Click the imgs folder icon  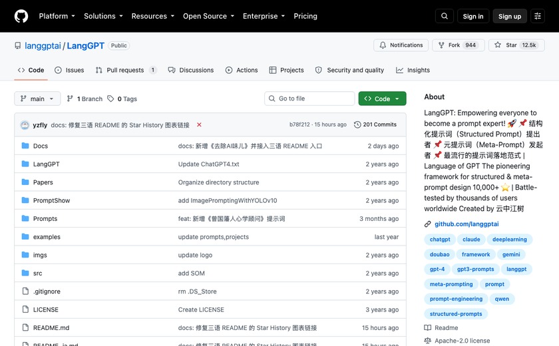pos(25,255)
